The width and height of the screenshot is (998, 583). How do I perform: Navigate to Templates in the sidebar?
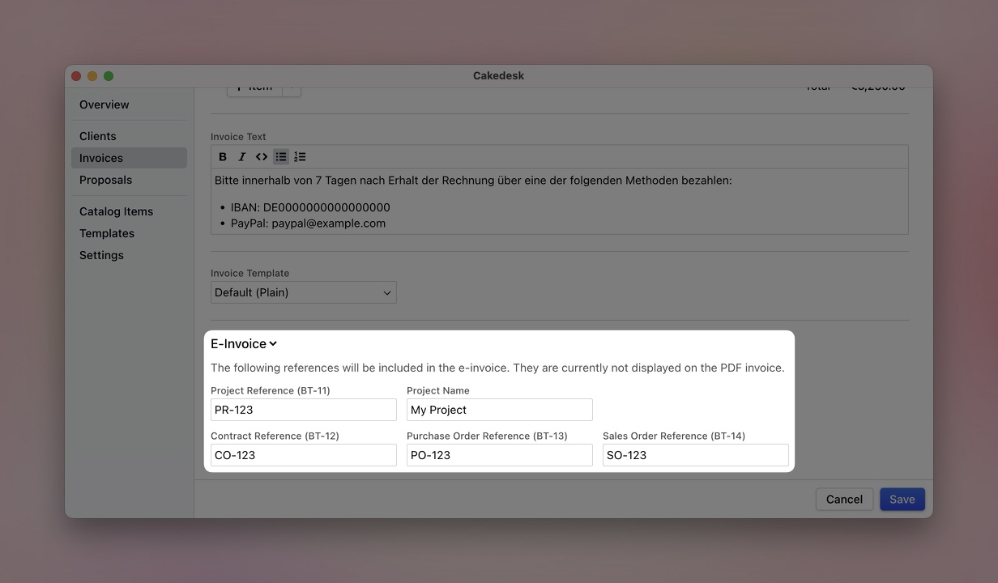(x=106, y=232)
